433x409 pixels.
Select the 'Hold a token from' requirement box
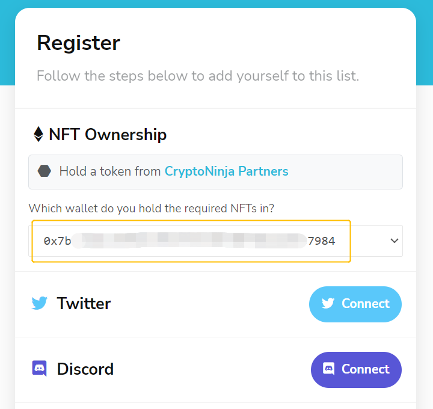[x=215, y=172]
